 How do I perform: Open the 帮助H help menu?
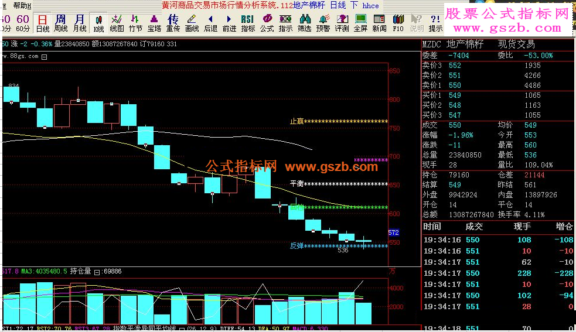pyautogui.click(x=22, y=5)
